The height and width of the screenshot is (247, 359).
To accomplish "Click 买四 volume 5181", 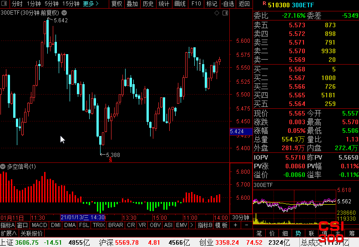I will pos(329,95).
